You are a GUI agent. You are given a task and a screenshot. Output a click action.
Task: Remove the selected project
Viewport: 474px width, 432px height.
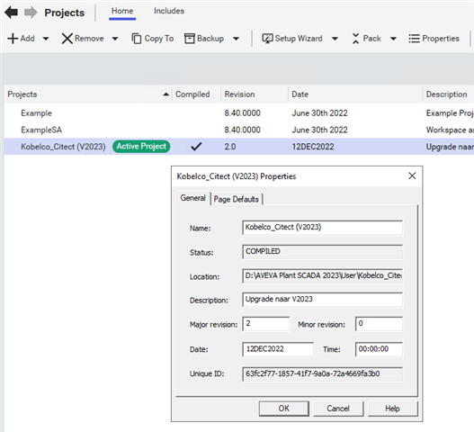[83, 39]
